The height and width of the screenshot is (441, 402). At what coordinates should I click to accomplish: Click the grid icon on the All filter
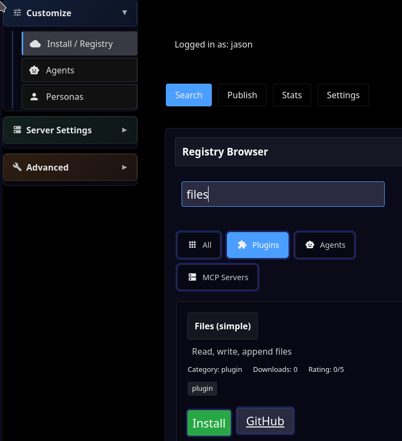point(192,245)
